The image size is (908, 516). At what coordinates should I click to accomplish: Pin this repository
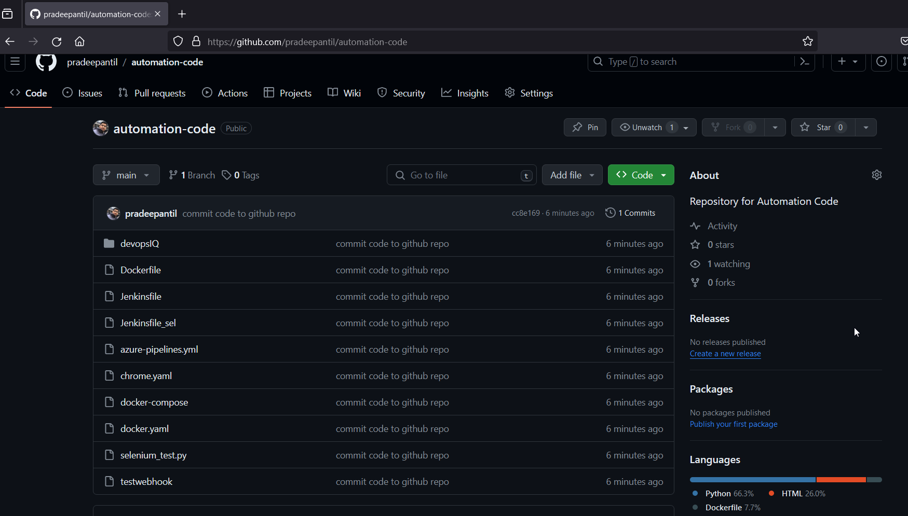[x=585, y=127]
